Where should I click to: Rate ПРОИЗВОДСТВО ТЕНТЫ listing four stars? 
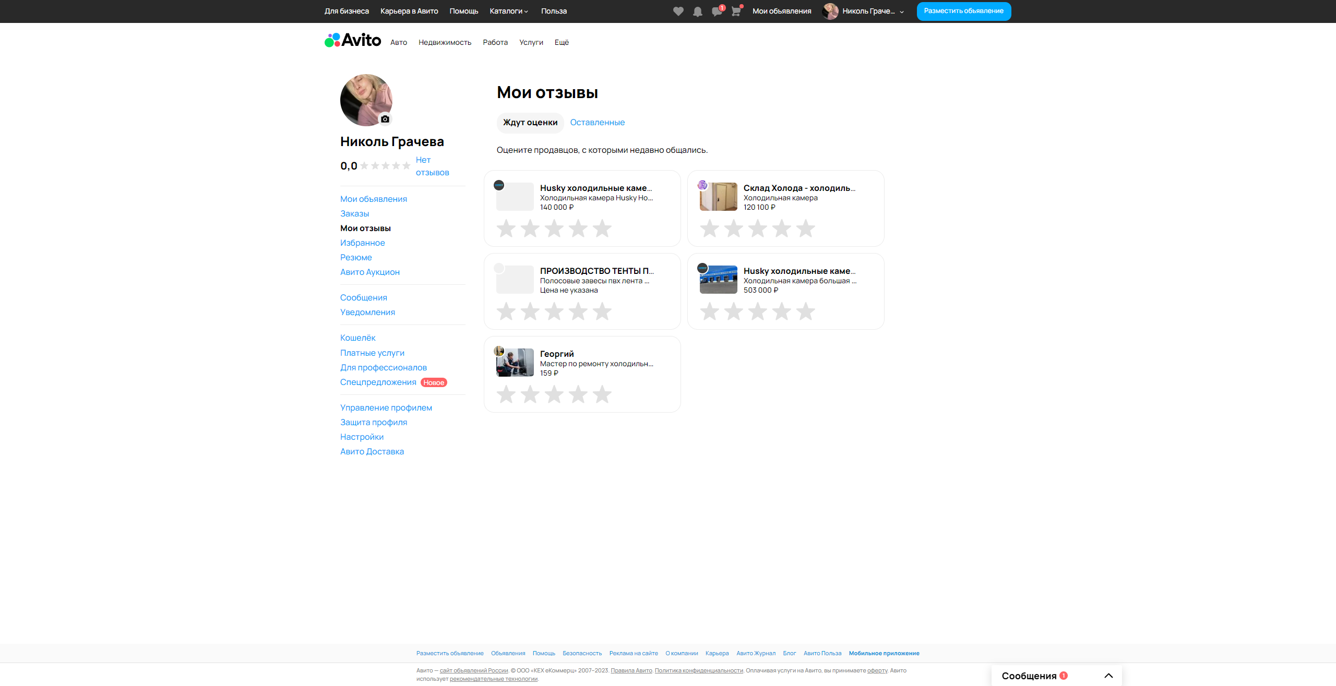(x=578, y=311)
